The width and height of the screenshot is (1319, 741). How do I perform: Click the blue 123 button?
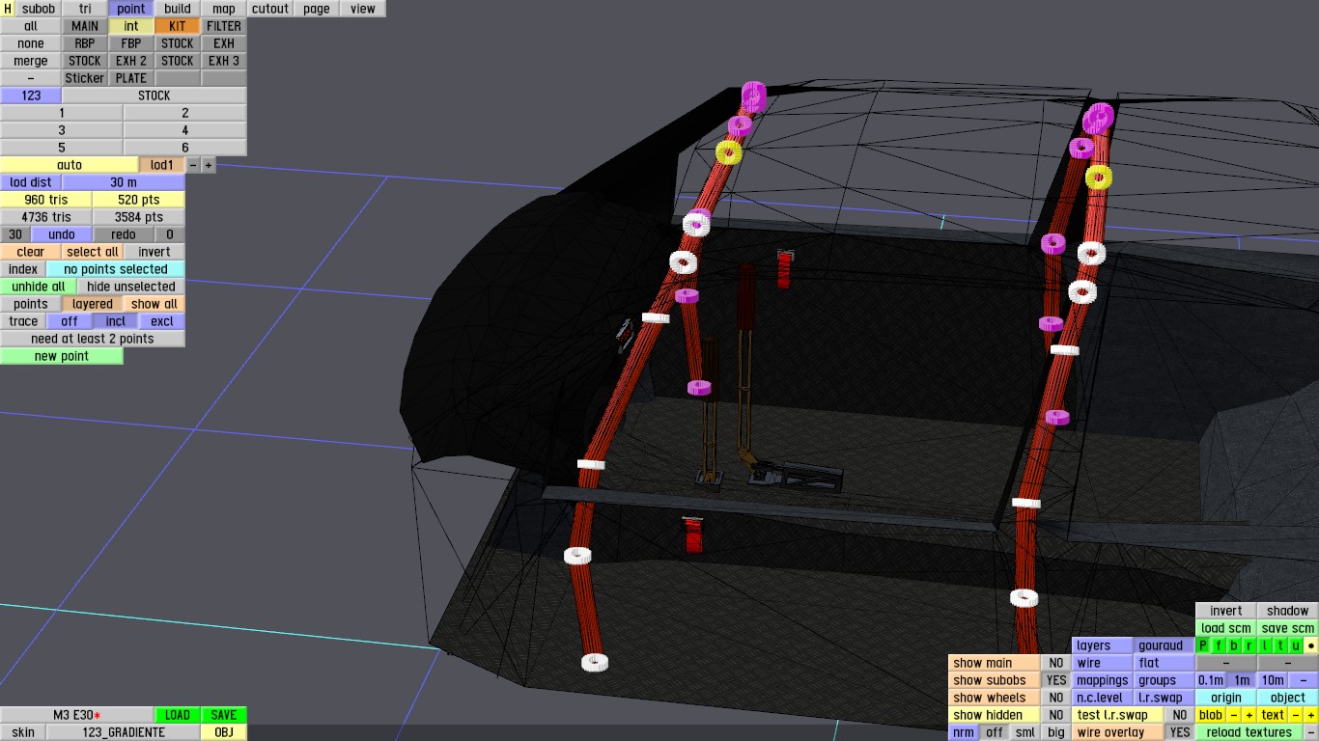(x=31, y=96)
